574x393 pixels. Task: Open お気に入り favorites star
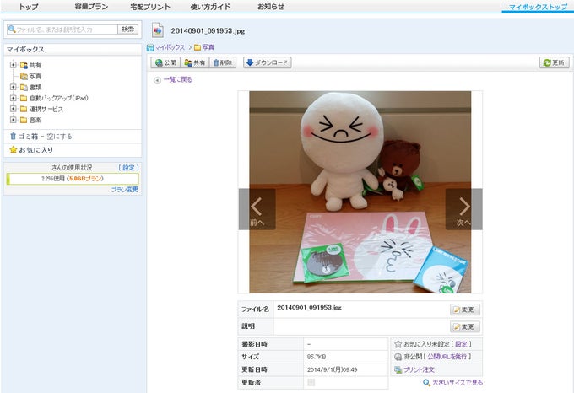(14, 150)
